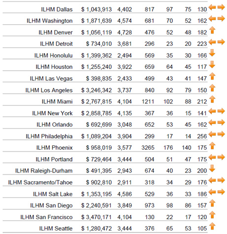Click the down arrow beside ILHM Houston

[x=212, y=65]
